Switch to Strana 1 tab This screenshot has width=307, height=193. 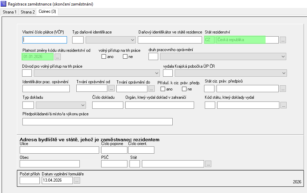(9, 12)
